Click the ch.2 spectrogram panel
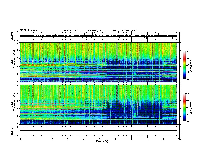Screen dimensions: 202x156 tap(98, 105)
